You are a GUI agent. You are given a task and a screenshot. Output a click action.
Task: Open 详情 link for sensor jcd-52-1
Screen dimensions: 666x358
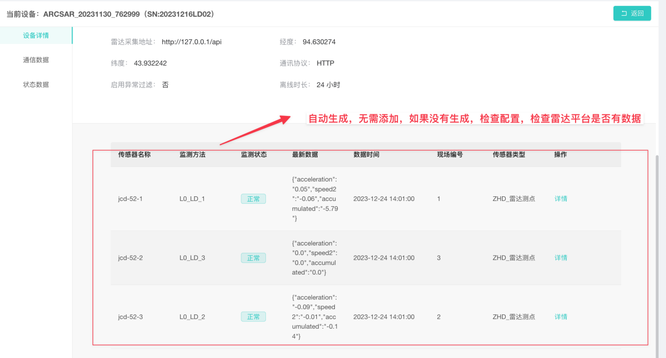coord(561,199)
